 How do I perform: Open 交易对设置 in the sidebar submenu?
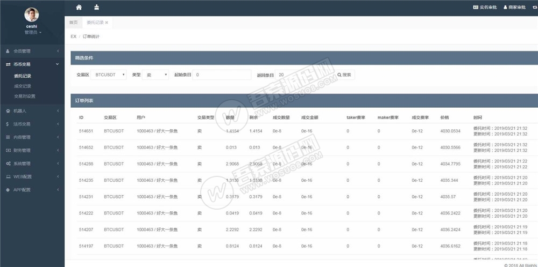25,97
